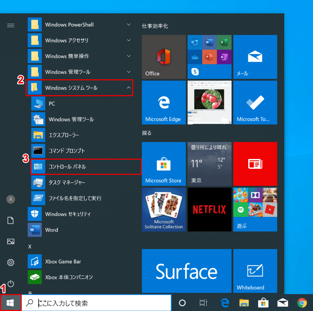Click the Windows Start button

click(10, 303)
